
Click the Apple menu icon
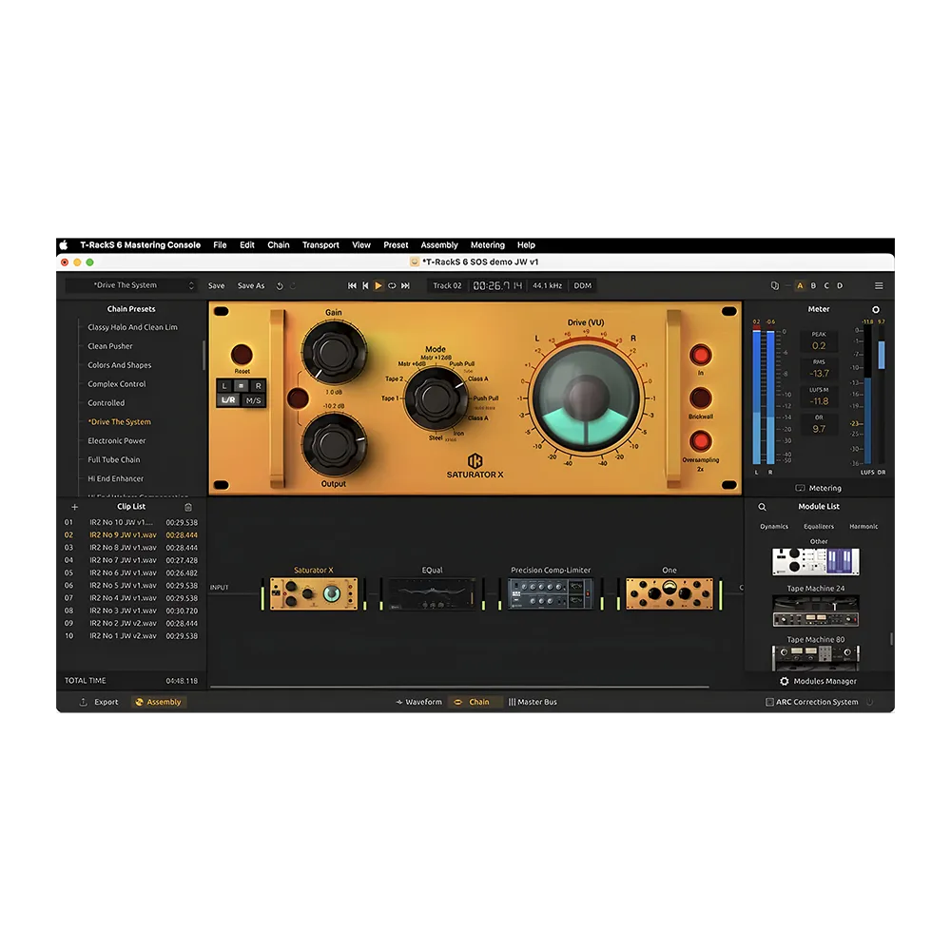(x=64, y=245)
